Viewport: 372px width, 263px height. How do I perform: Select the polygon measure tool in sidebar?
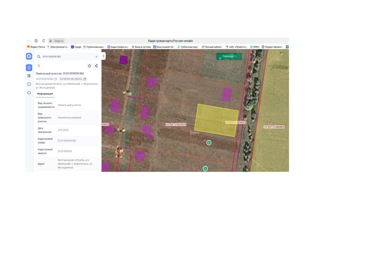coord(29,76)
